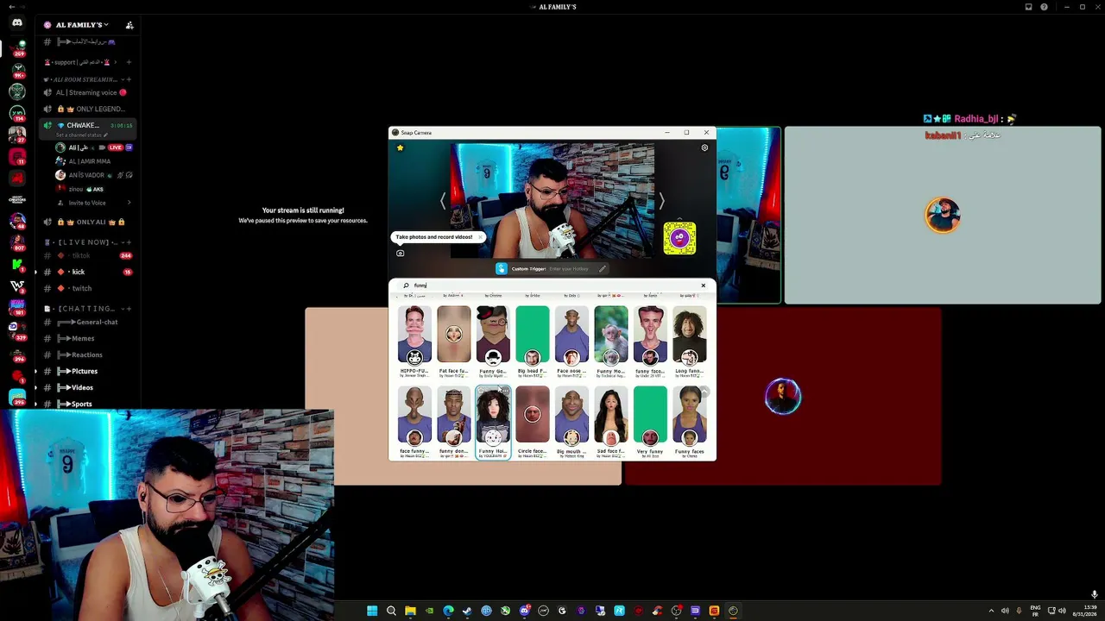
Task: Click the Custom Trigger hand icon
Action: click(x=501, y=268)
